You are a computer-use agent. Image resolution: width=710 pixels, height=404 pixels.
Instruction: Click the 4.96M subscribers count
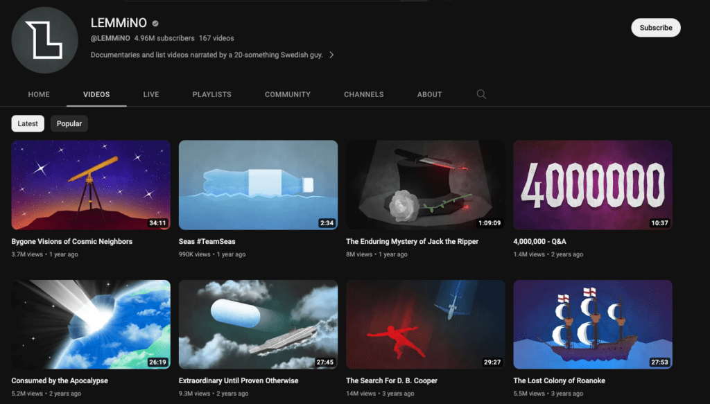click(164, 38)
